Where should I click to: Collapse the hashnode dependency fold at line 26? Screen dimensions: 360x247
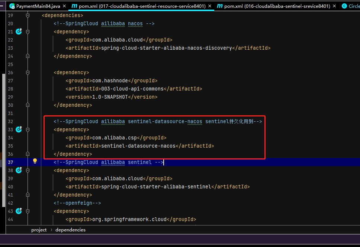[x=27, y=72]
